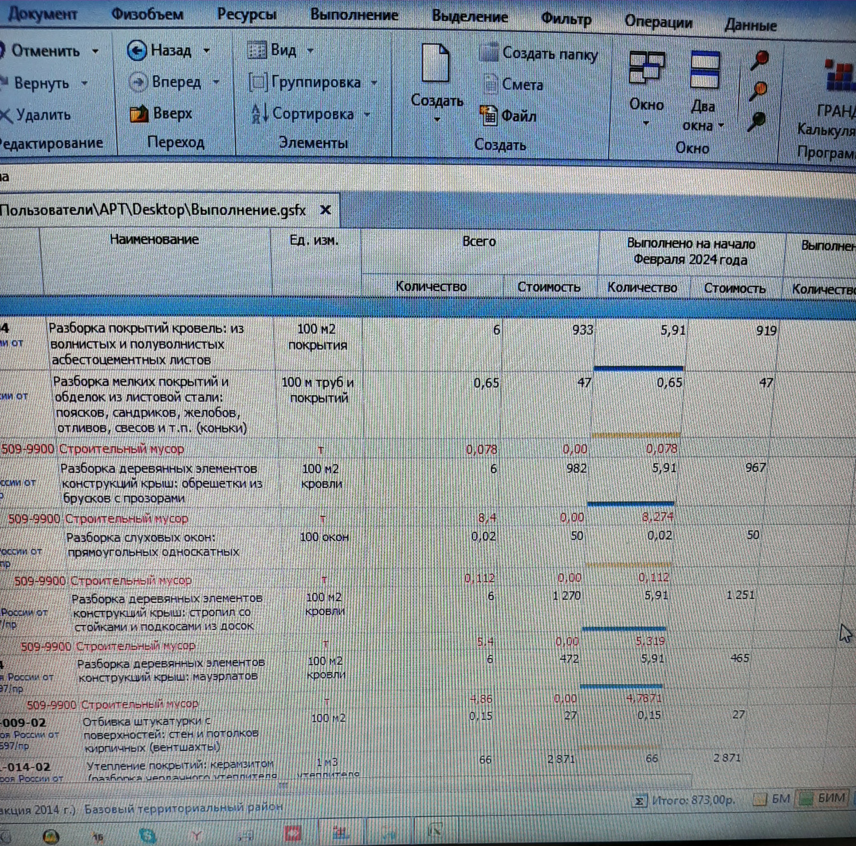Click the orange pin icon
This screenshot has height=846, width=856.
758,91
